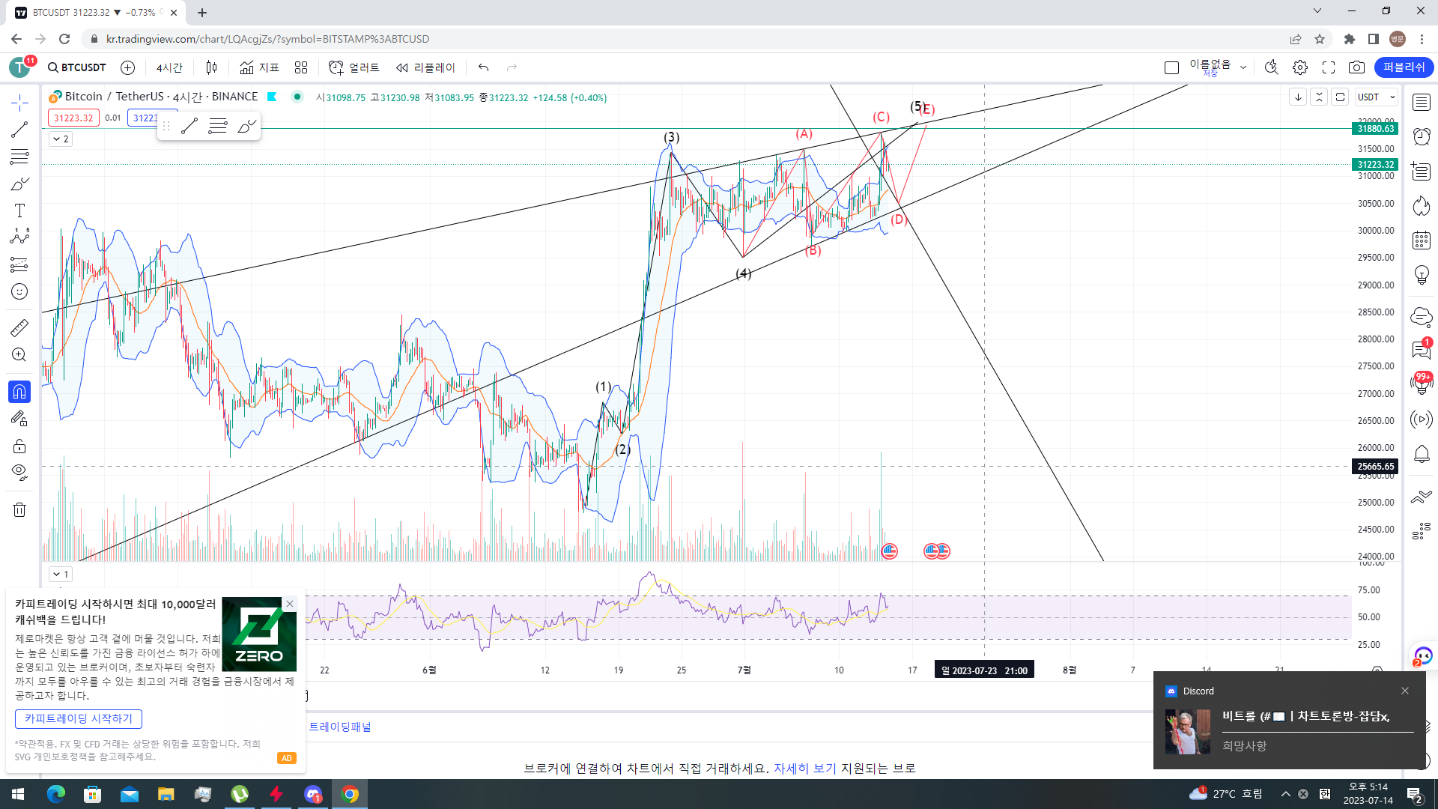Expand the 이름없음 layout dropdown arrow
Screen dimensions: 1438x809
click(1243, 67)
